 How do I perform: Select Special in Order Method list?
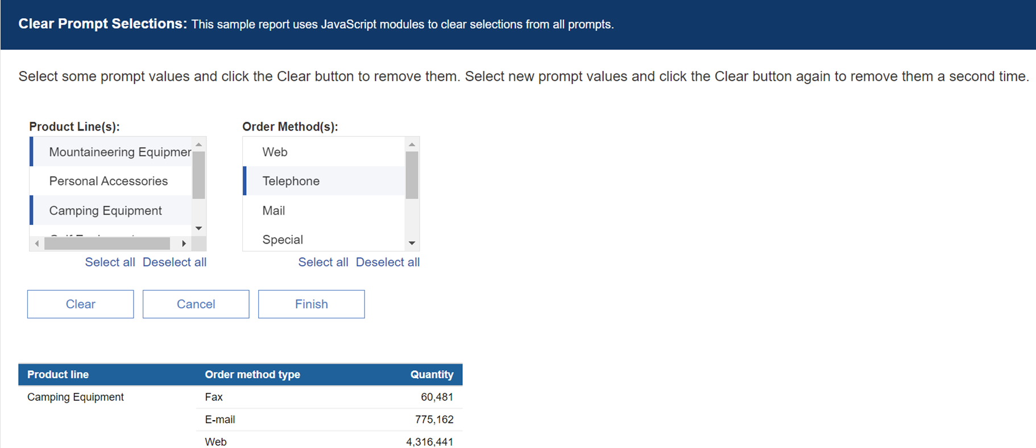pos(324,239)
